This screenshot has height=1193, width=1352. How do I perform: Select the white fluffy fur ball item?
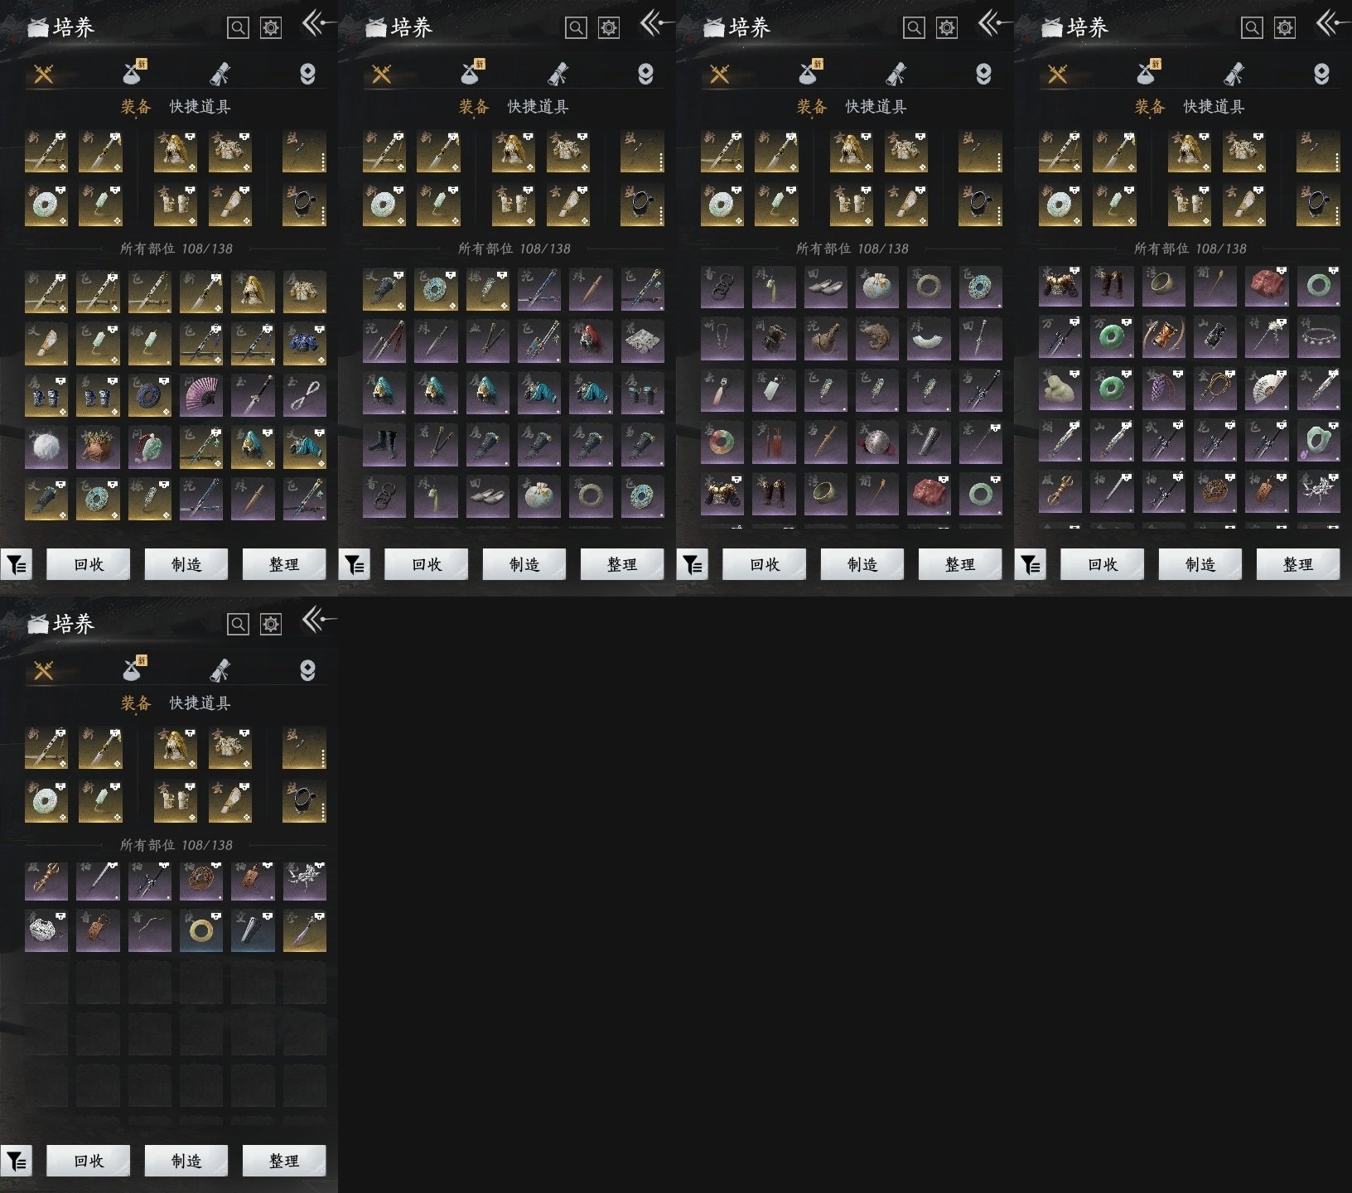[46, 447]
